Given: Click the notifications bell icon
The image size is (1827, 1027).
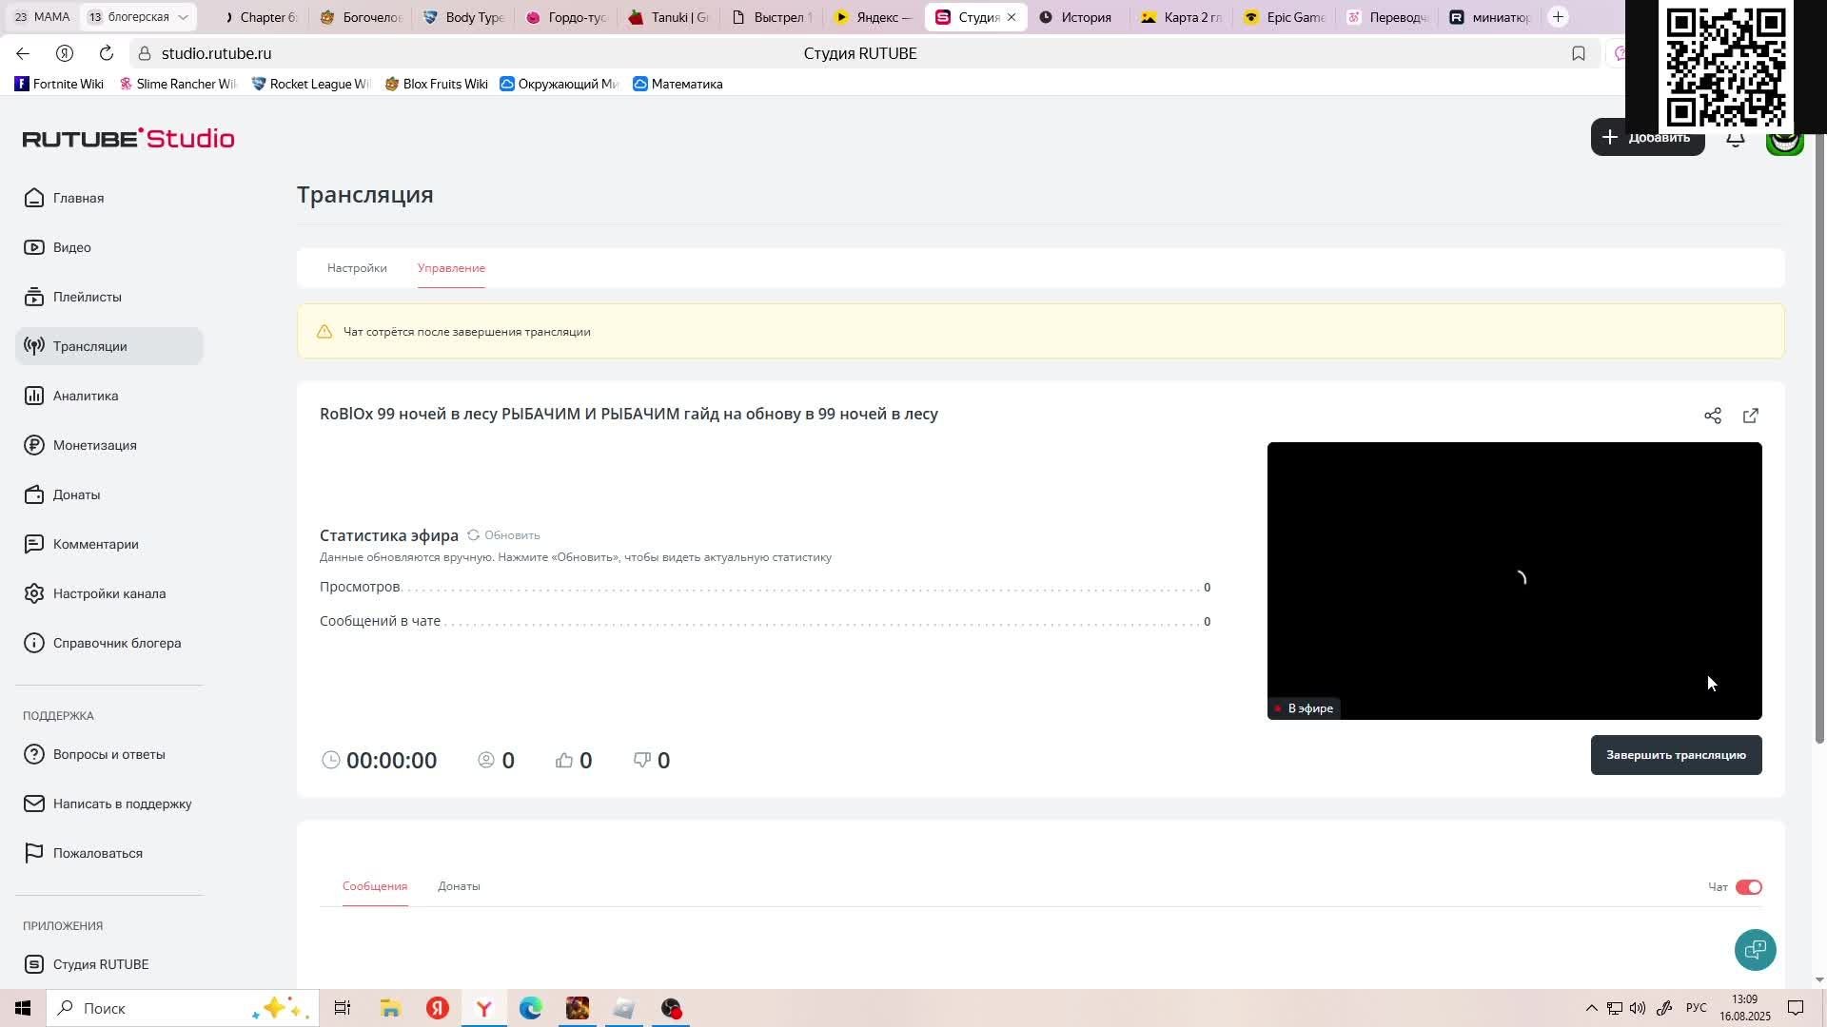Looking at the screenshot, I should click(1736, 141).
